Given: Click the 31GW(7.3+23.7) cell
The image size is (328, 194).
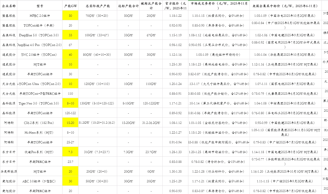Looking at the screenshot, I should coord(98,152).
